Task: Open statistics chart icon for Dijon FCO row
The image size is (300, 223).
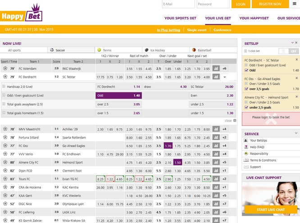Action: click(216, 171)
